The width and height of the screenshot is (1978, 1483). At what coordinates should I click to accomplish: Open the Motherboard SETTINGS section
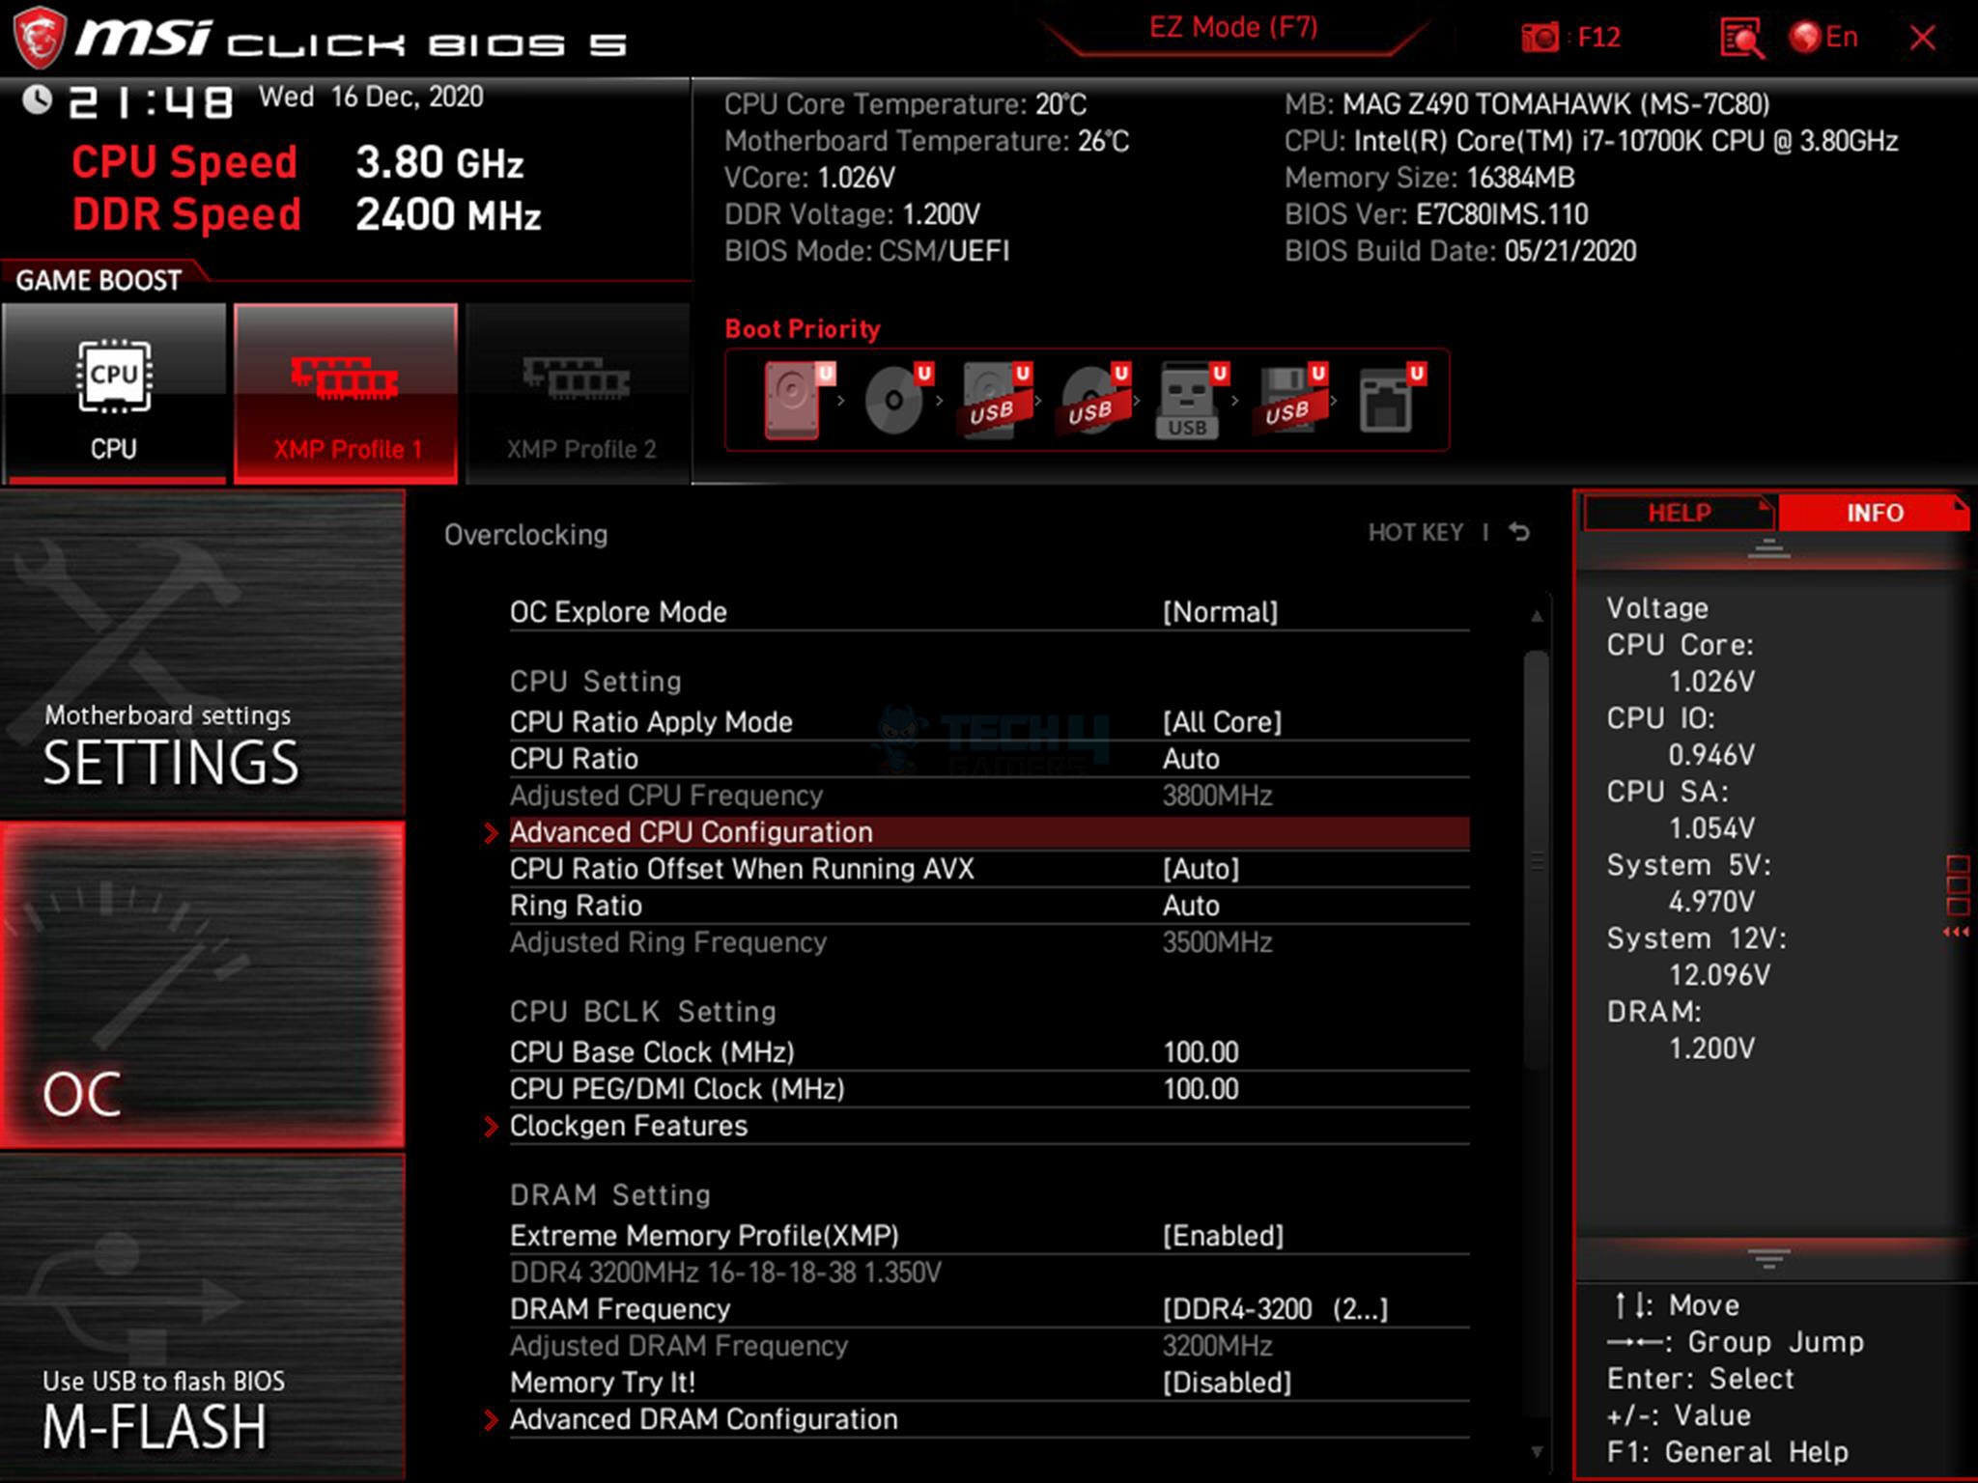click(203, 654)
